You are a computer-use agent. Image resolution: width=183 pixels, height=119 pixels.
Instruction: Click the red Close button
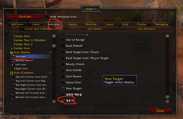(x=160, y=111)
